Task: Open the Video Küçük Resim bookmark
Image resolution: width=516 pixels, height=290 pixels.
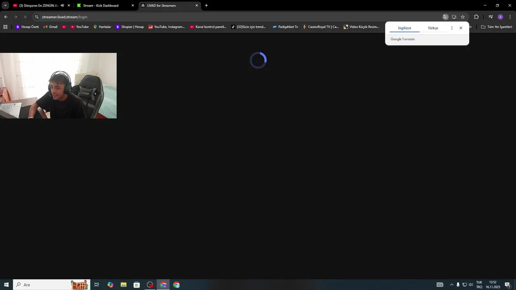Action: coord(361,27)
